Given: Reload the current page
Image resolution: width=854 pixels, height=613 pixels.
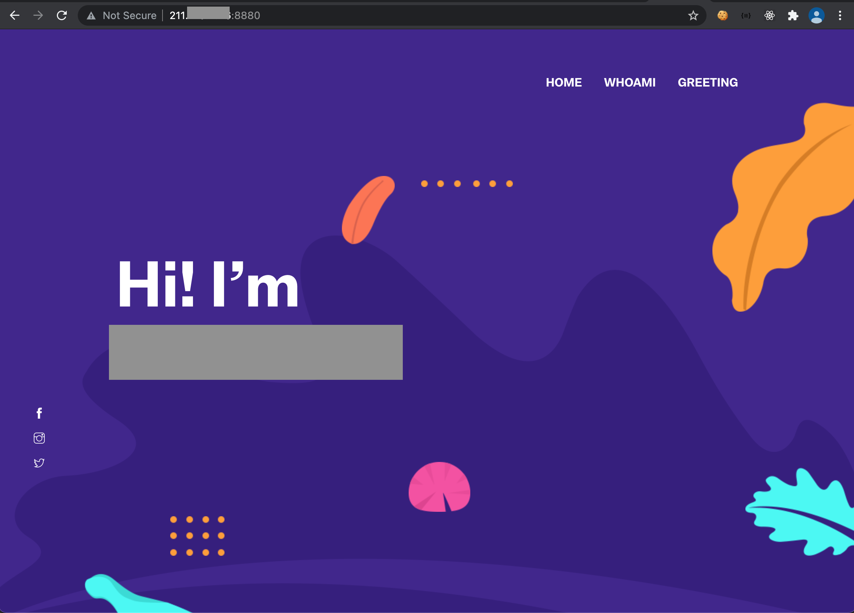Looking at the screenshot, I should (62, 15).
